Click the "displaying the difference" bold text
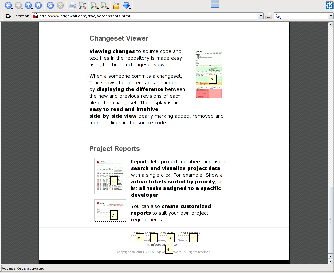This screenshot has width=334, height=273. coord(130,89)
